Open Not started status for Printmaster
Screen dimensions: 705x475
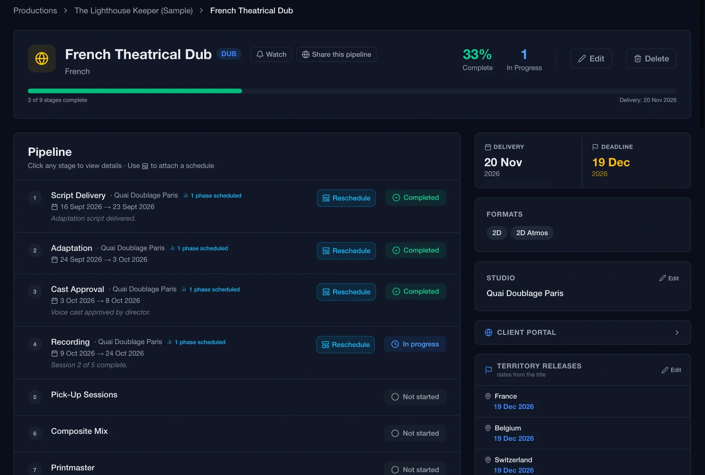415,470
